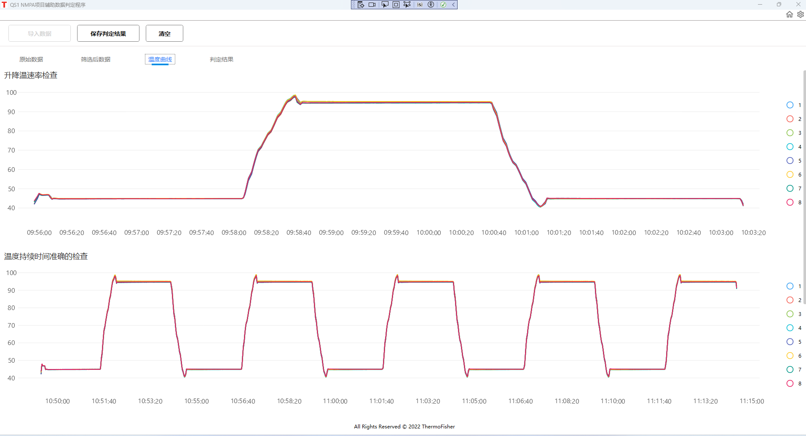Select the 温度曲线 tab
Image resolution: width=806 pixels, height=436 pixels.
pos(160,59)
